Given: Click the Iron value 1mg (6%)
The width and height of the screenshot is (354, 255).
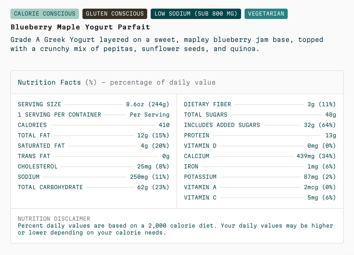Looking at the screenshot, I should pos(322,166).
